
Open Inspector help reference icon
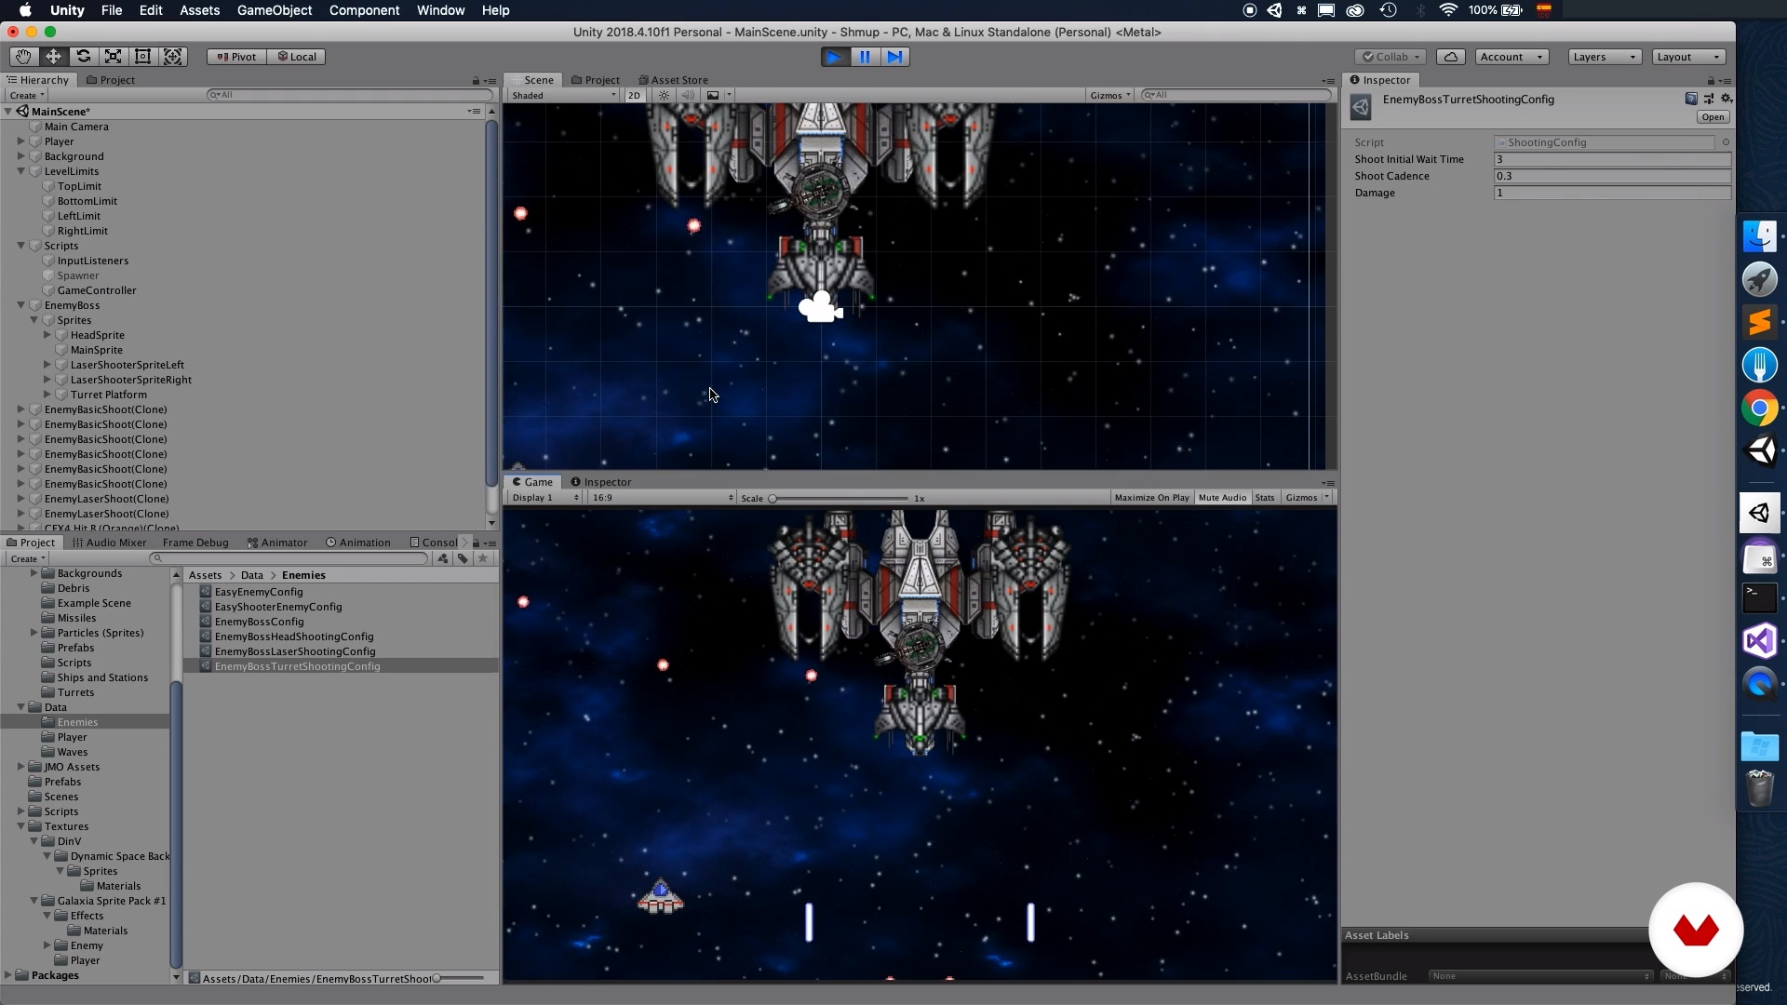point(1691,98)
